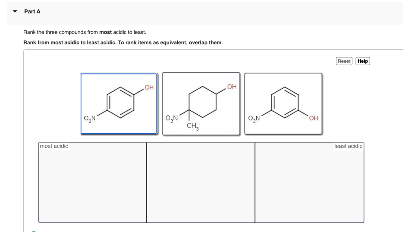Collapse the Part A section triangle
Screen dimensions: 403x232
tap(14, 11)
